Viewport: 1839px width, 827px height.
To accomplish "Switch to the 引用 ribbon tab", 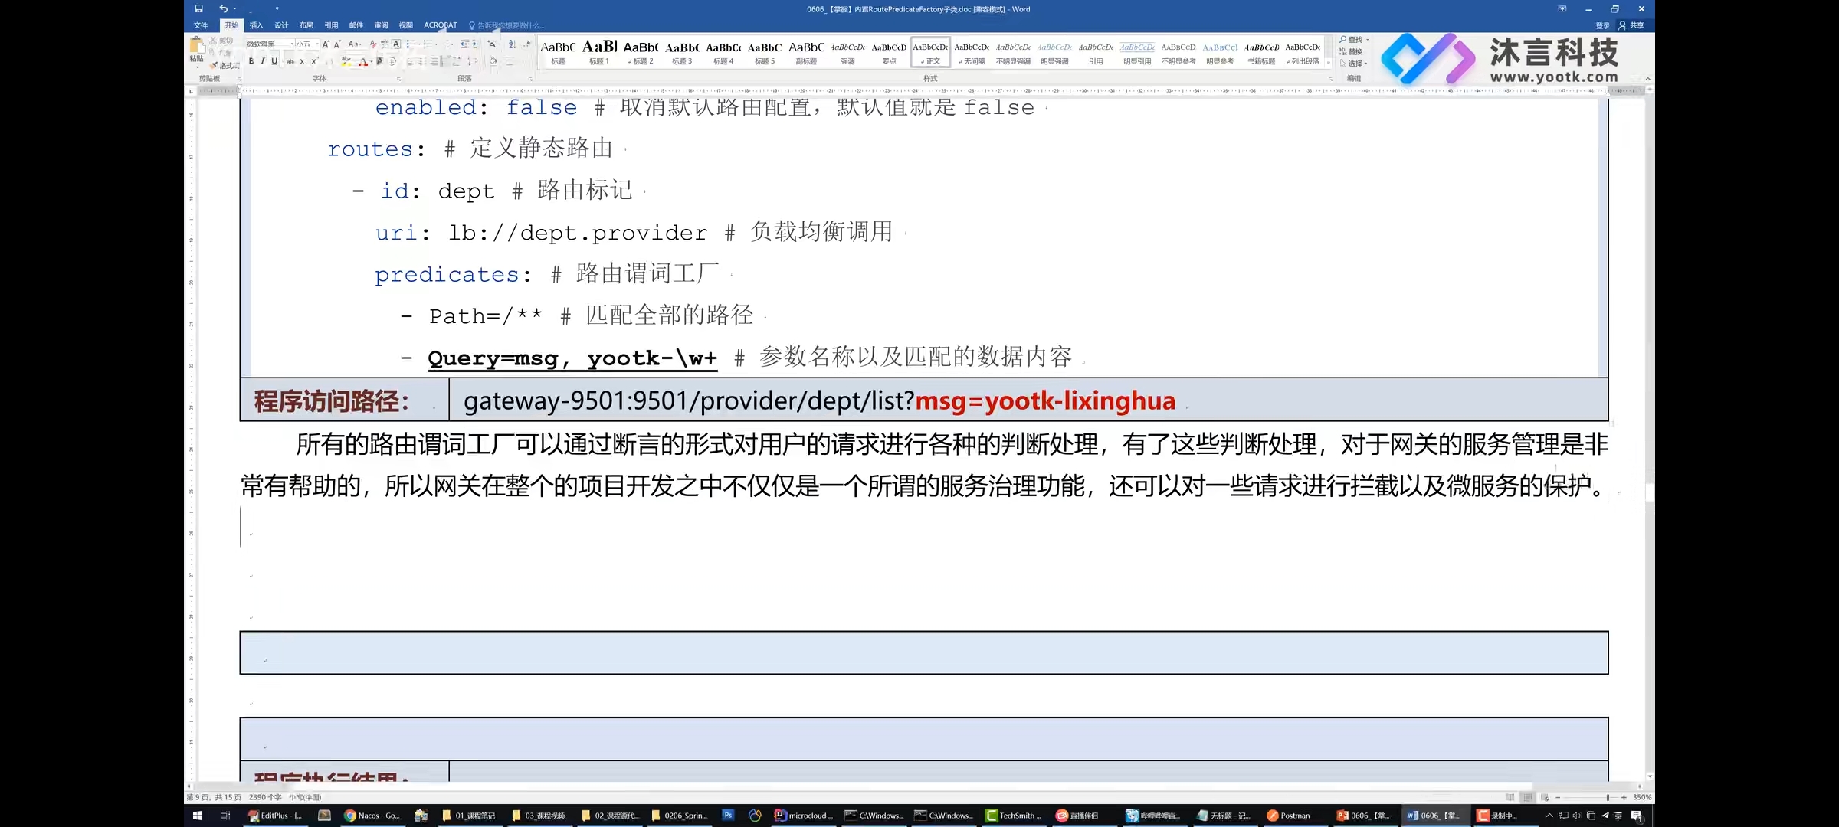I will tap(331, 25).
